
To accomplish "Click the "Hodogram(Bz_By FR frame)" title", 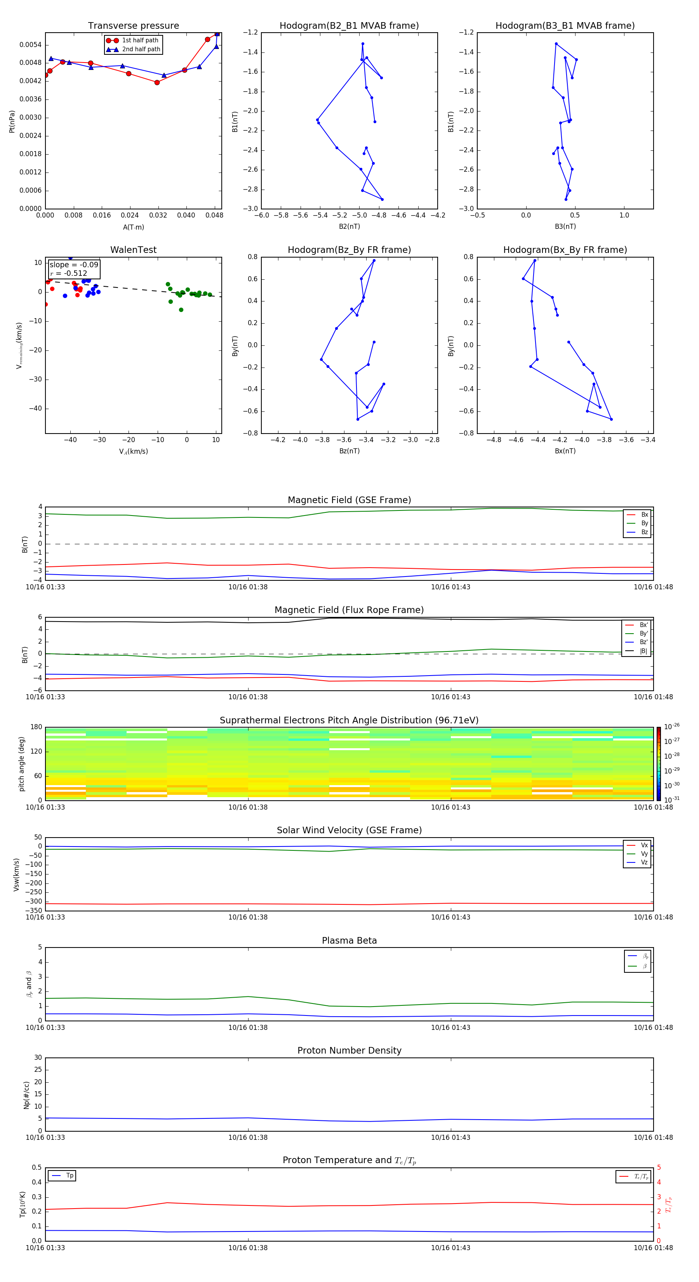I will click(x=349, y=250).
